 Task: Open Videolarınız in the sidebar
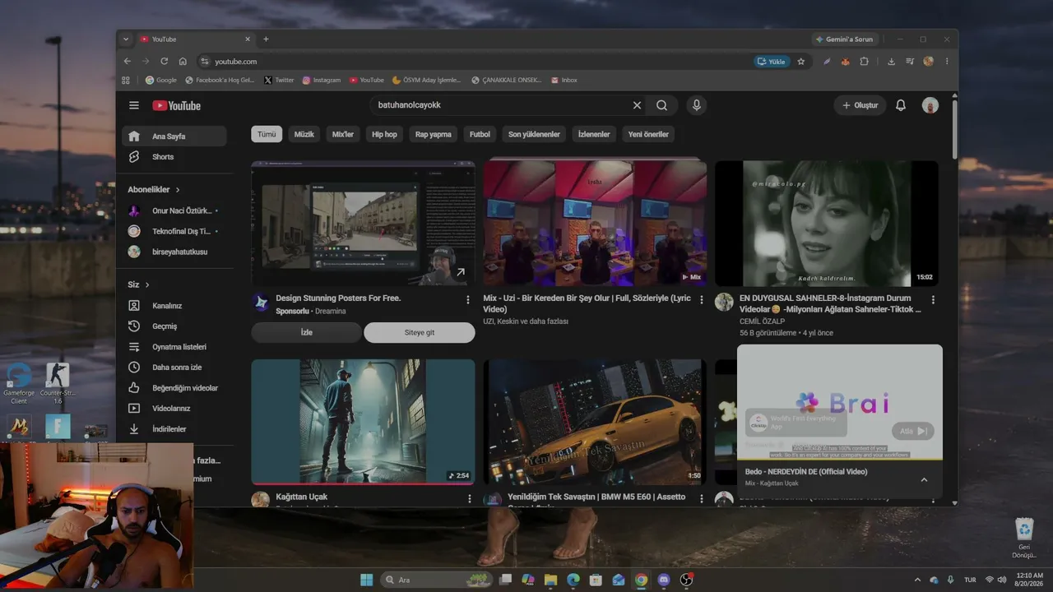174,409
